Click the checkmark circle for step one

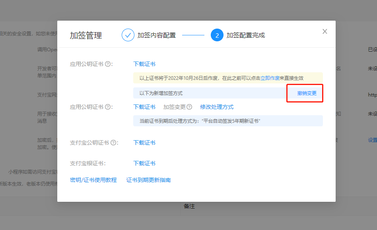coord(128,35)
